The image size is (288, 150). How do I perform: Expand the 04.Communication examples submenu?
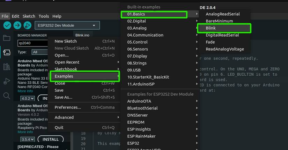point(160,35)
